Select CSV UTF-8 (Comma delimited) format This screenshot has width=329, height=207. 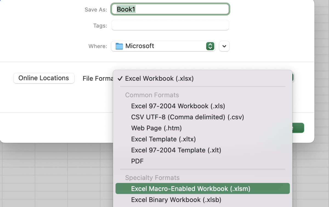188,117
